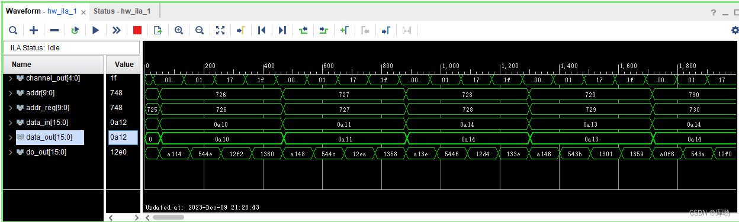Select addr_reg[9:0] signal name
This screenshot has height=222, width=739.
click(x=47, y=108)
